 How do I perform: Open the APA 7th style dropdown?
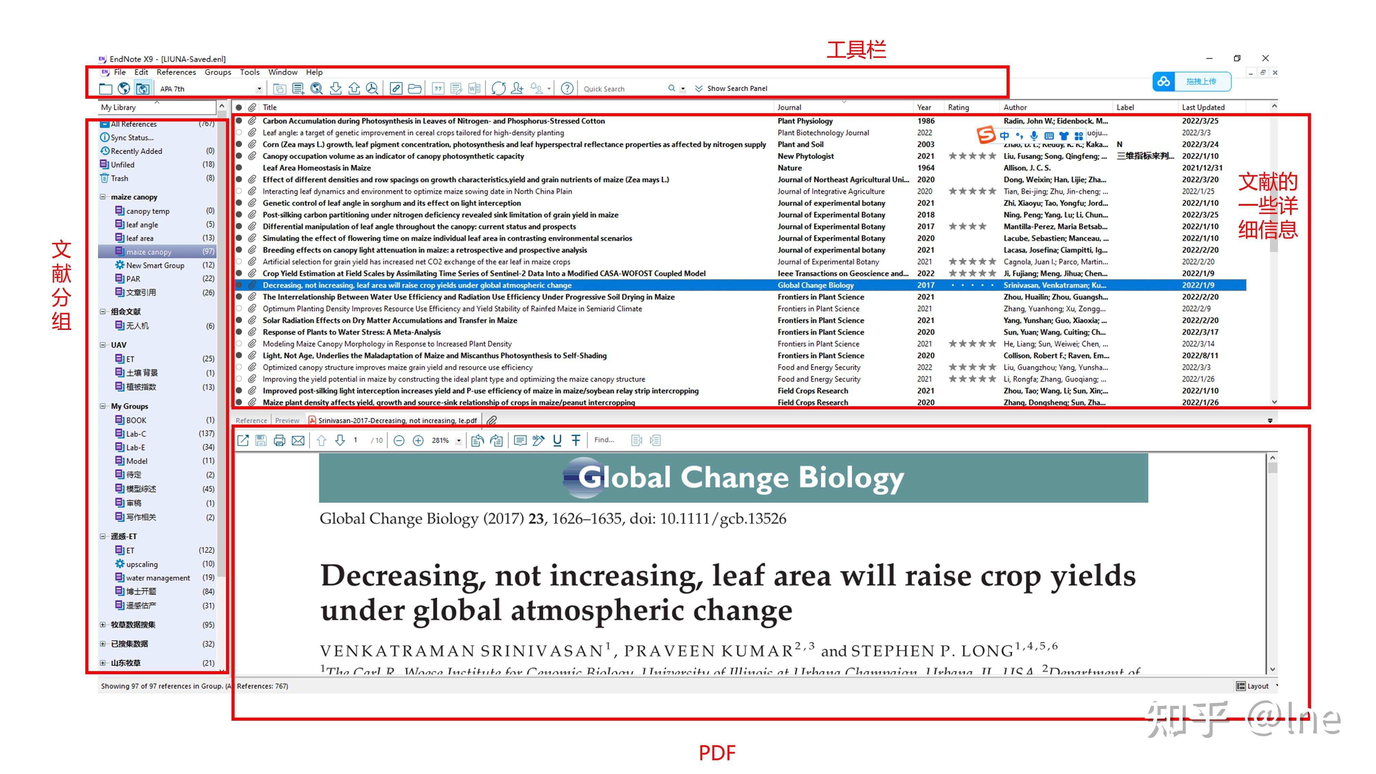tap(259, 89)
